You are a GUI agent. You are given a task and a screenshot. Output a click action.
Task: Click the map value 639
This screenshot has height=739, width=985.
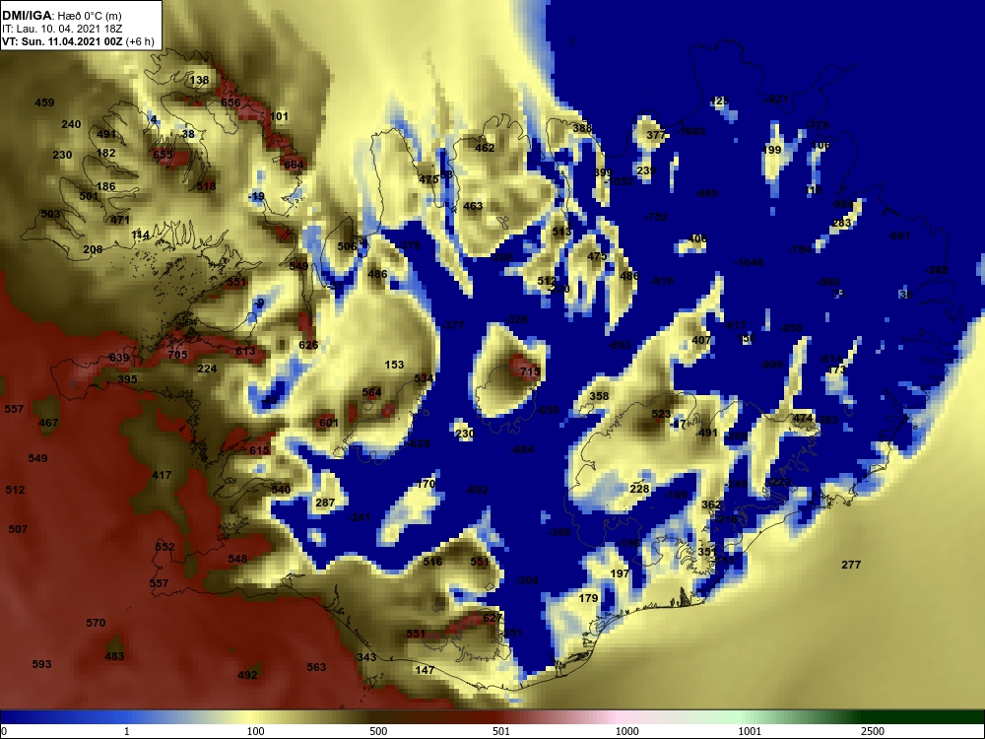[x=119, y=359]
